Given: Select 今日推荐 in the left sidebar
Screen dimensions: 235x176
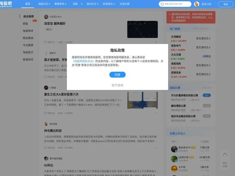Looking at the screenshot, I should click(28, 45).
